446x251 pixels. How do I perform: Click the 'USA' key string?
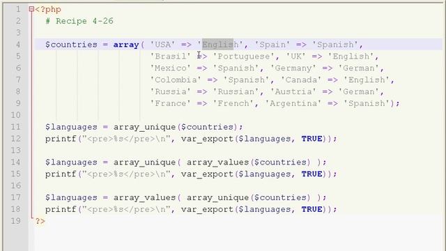162,45
